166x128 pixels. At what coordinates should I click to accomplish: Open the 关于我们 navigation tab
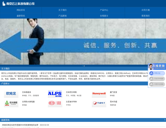click(x=62, y=10)
